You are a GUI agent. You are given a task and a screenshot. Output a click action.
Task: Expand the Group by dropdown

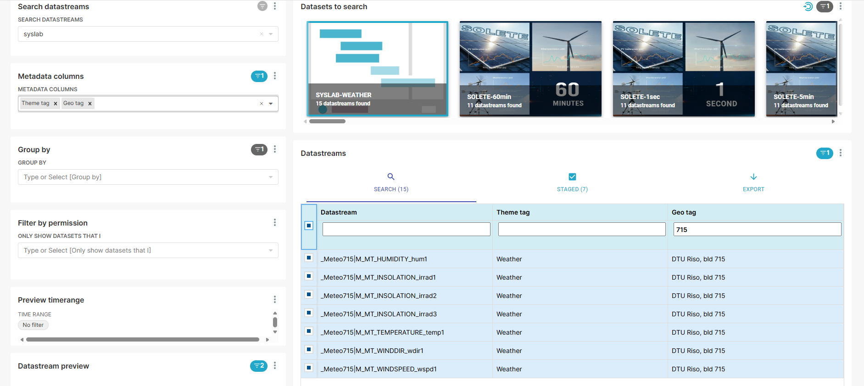point(271,177)
